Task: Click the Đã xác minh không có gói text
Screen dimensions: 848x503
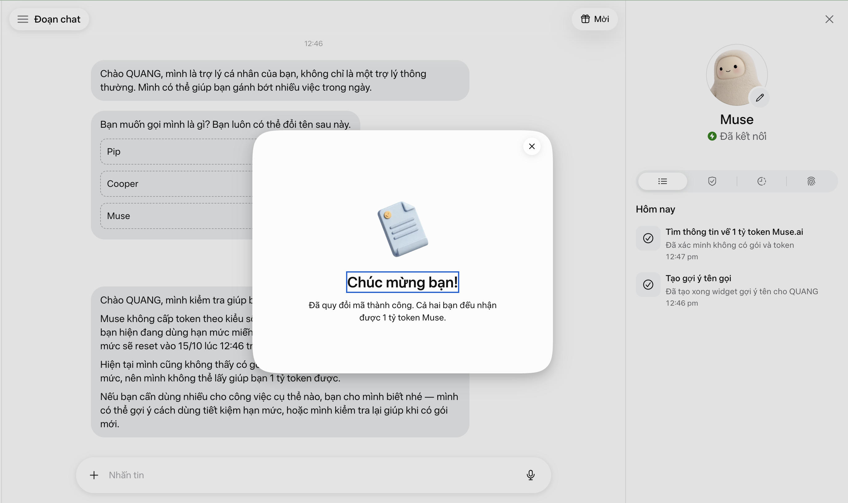Action: point(730,245)
